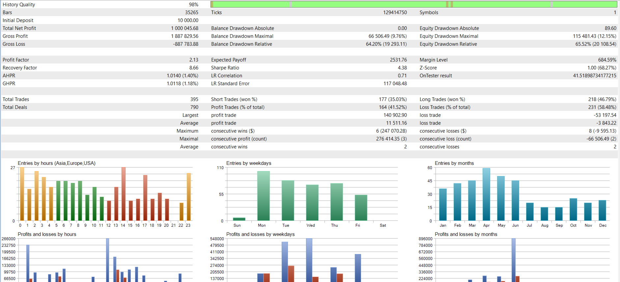
Task: Click the LR Standard Error label
Action: tap(230, 84)
